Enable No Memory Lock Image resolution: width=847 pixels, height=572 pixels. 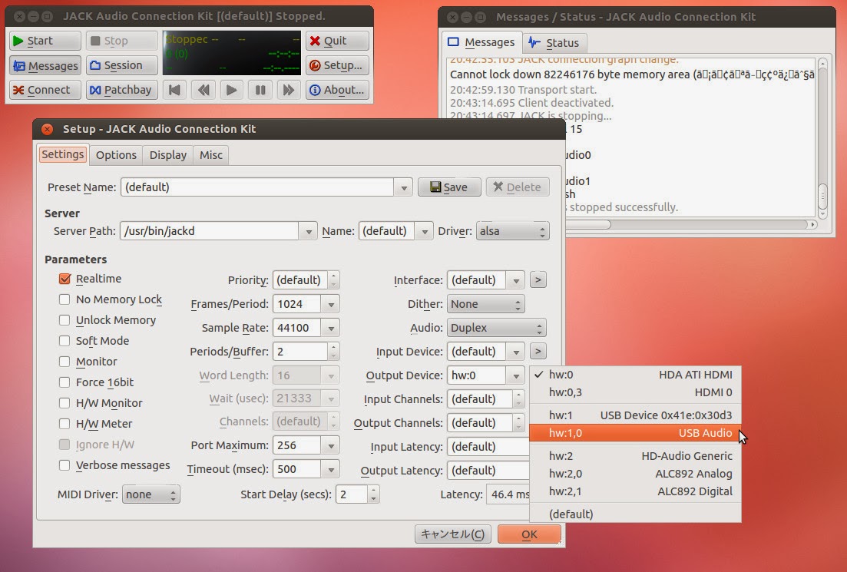point(65,299)
